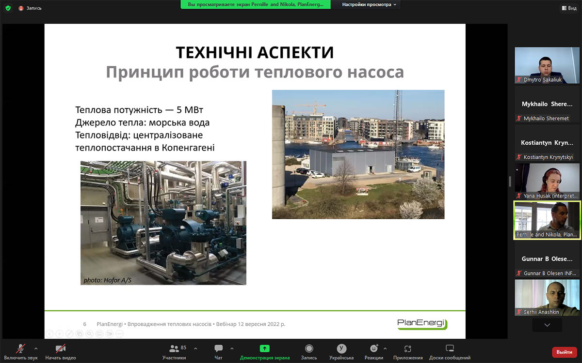The image size is (582, 363).
Task: Click the Copenhagen harbor building photo
Action: [x=358, y=154]
